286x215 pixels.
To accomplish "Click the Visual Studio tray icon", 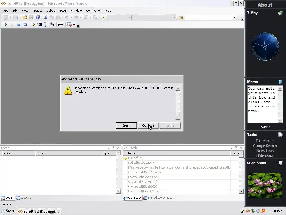I will pos(248,211).
